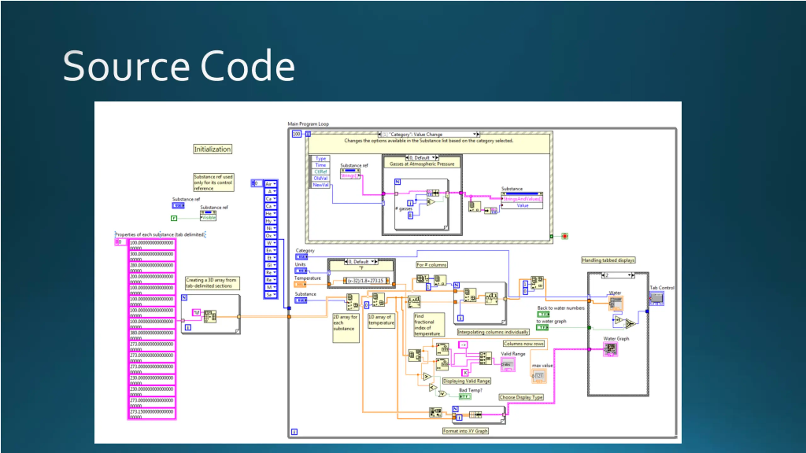Select the 'CtlRef' event data item
This screenshot has height=453, width=806.
coord(321,172)
